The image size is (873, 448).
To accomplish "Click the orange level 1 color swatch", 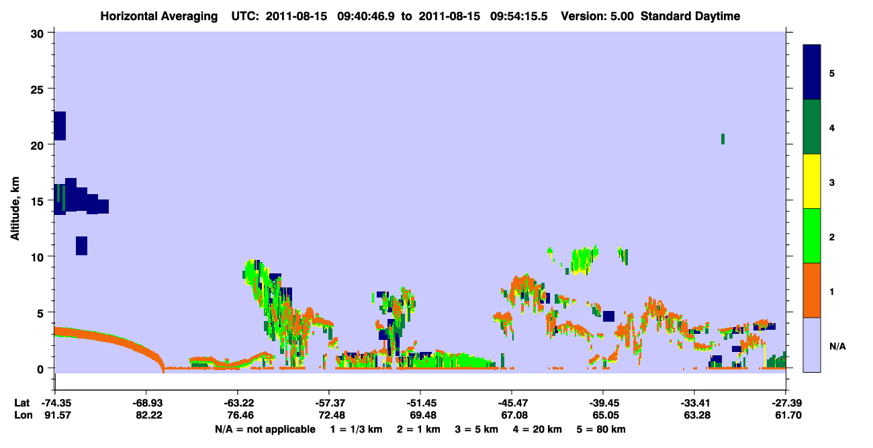I will (x=812, y=290).
